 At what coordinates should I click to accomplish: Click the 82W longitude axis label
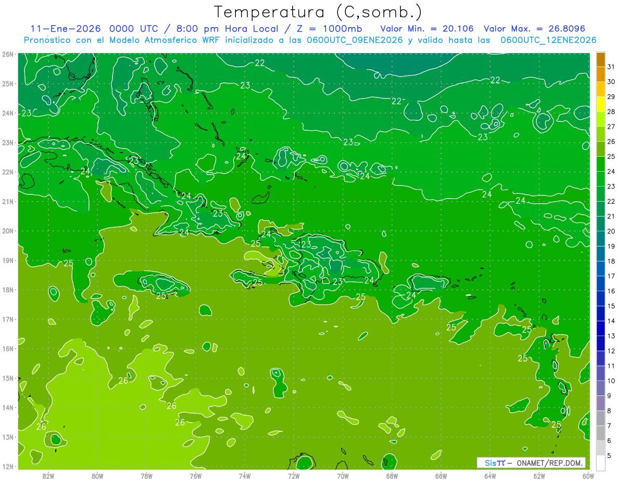click(48, 475)
